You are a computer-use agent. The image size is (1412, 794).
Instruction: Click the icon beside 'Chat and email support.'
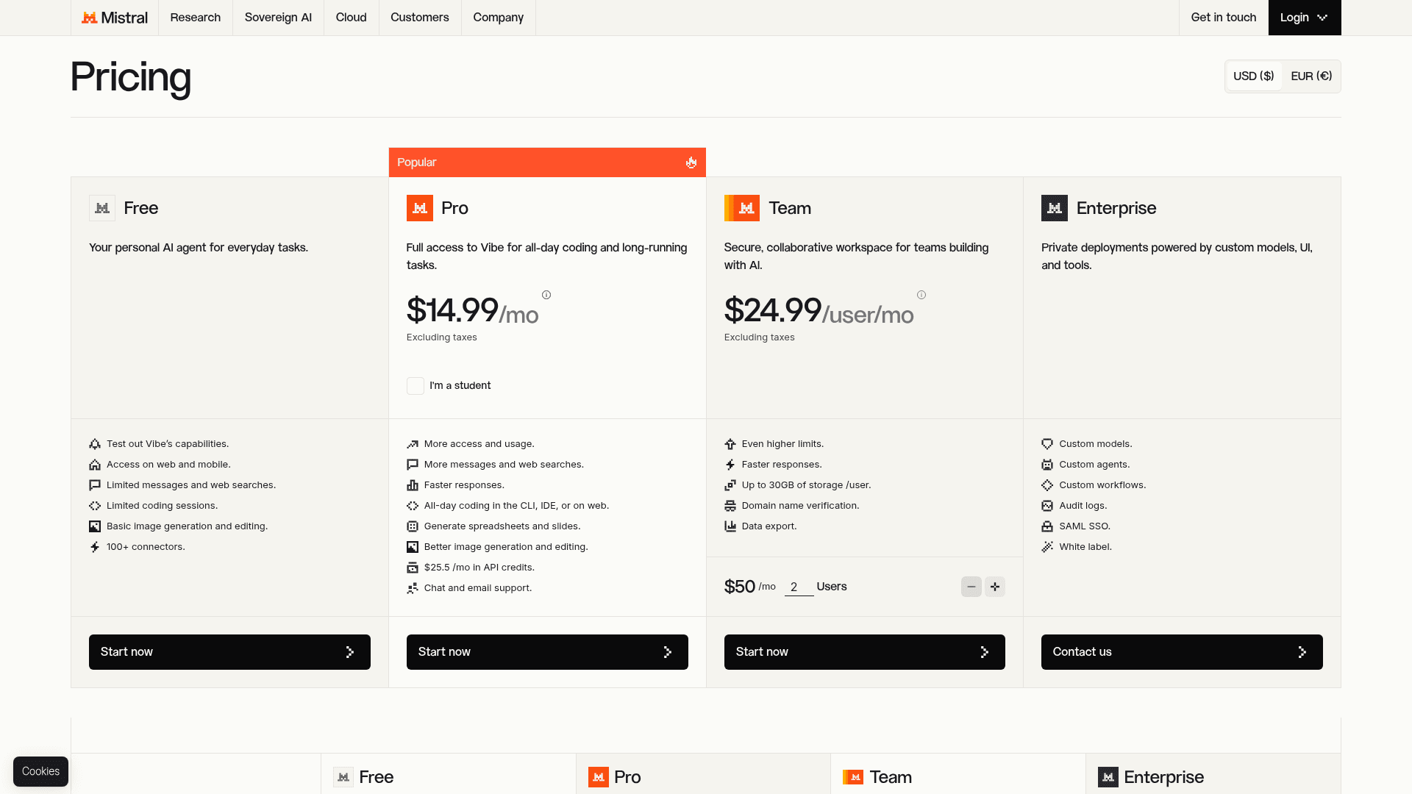413,588
